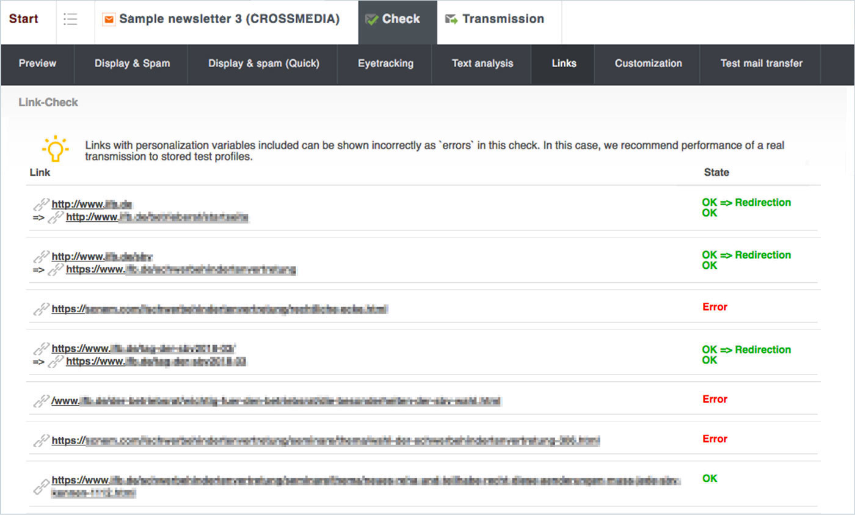The height and width of the screenshot is (515, 855).
Task: Click the yellow lightbulb hint icon
Action: tap(55, 148)
